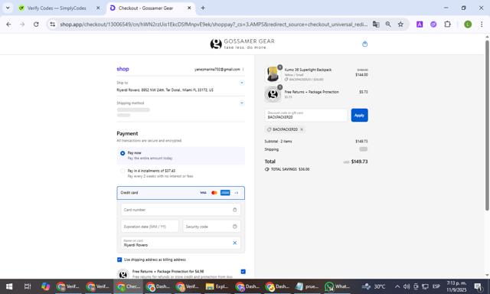The height and width of the screenshot is (294, 490).
Task: Open the cart bag icon
Action: click(x=364, y=44)
